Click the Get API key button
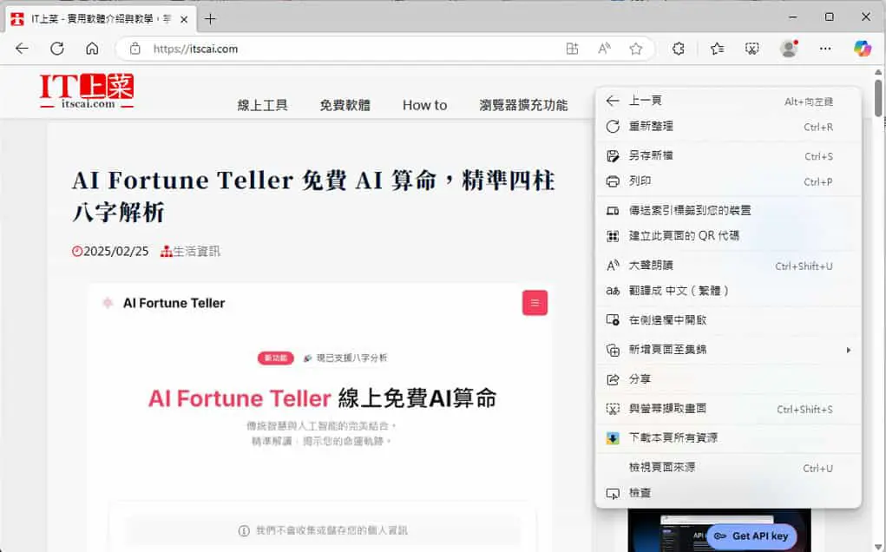 751,536
